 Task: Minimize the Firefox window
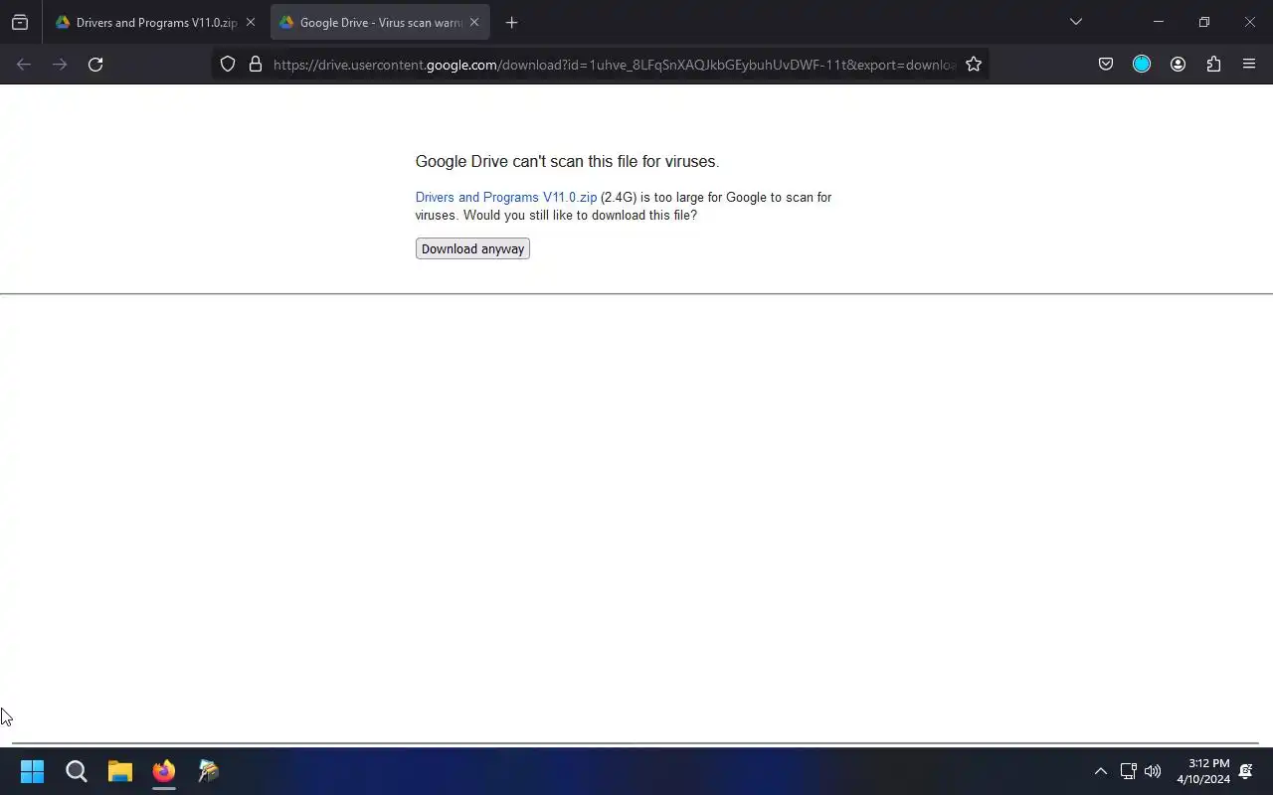click(x=1158, y=22)
